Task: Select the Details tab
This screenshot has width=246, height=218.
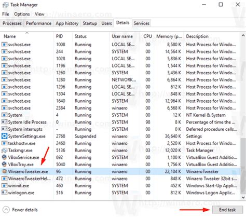Action: tap(122, 23)
